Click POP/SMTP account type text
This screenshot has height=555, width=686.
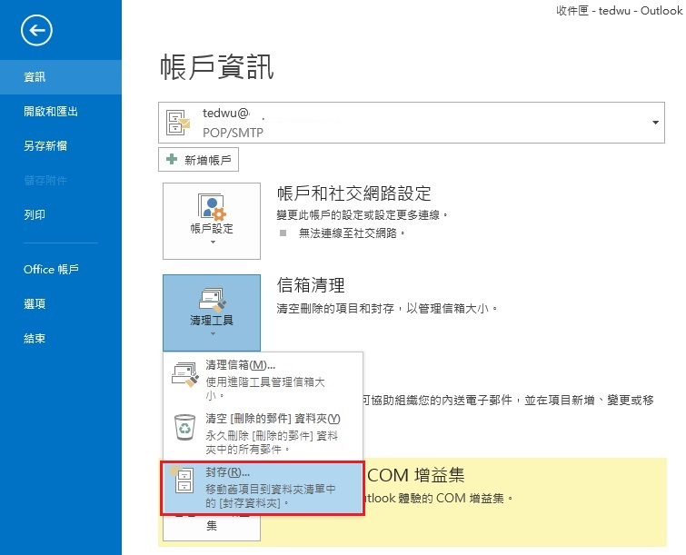[233, 133]
